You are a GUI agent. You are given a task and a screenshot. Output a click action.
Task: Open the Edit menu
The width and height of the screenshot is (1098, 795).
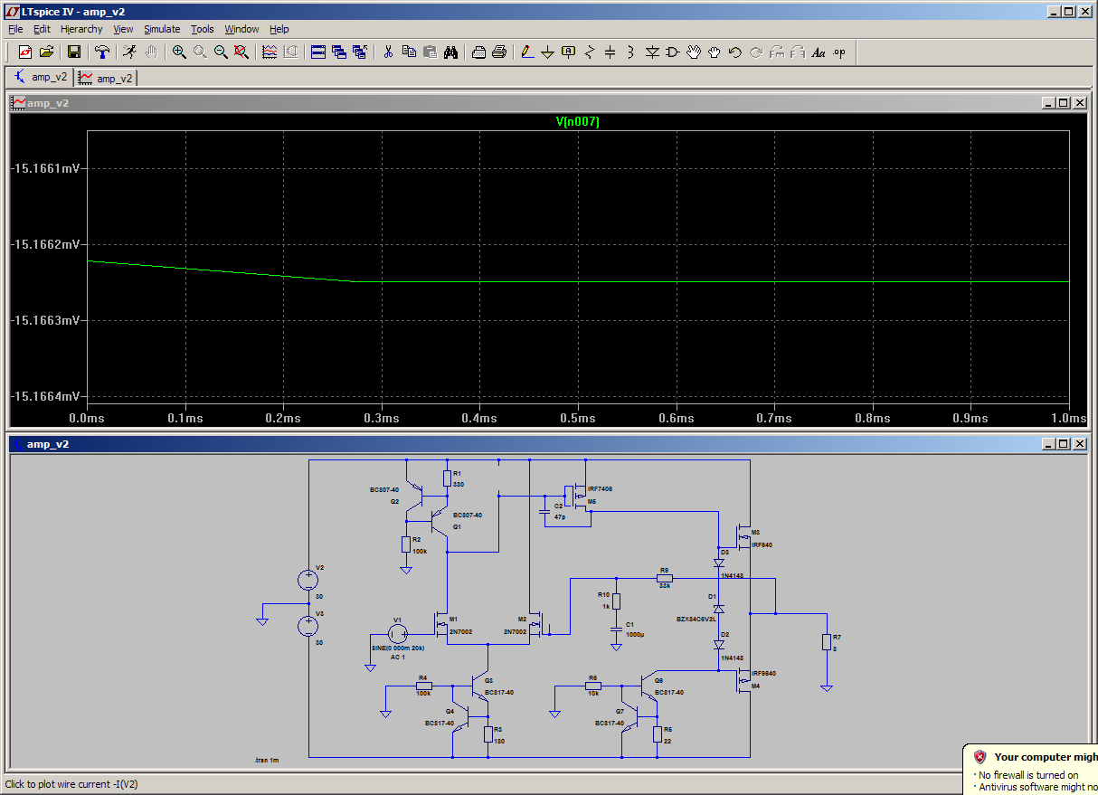coord(42,29)
